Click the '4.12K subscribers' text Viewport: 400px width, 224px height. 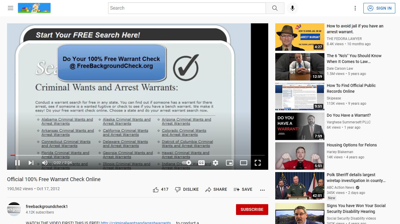pyautogui.click(x=40, y=212)
